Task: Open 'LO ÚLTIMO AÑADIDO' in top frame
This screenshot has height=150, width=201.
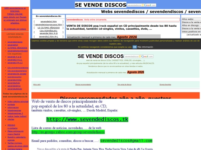Action: 48,28
